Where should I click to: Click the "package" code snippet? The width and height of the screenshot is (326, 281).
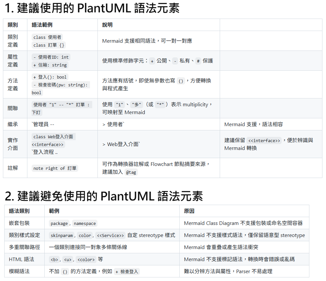pos(59,223)
